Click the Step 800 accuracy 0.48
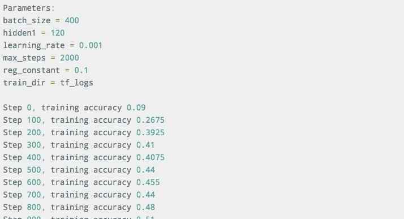 145,207
